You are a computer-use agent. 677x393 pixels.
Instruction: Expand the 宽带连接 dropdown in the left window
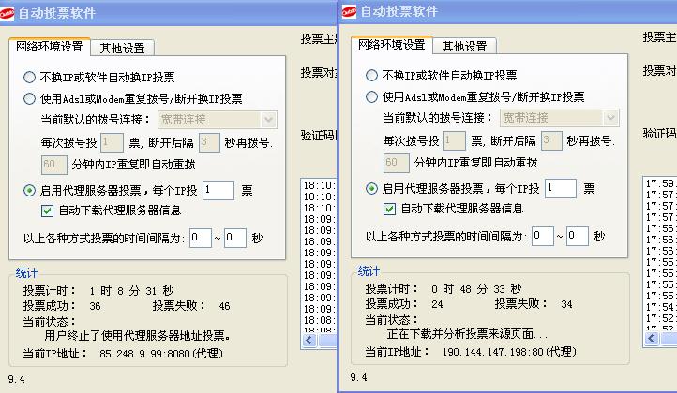pyautogui.click(x=268, y=120)
